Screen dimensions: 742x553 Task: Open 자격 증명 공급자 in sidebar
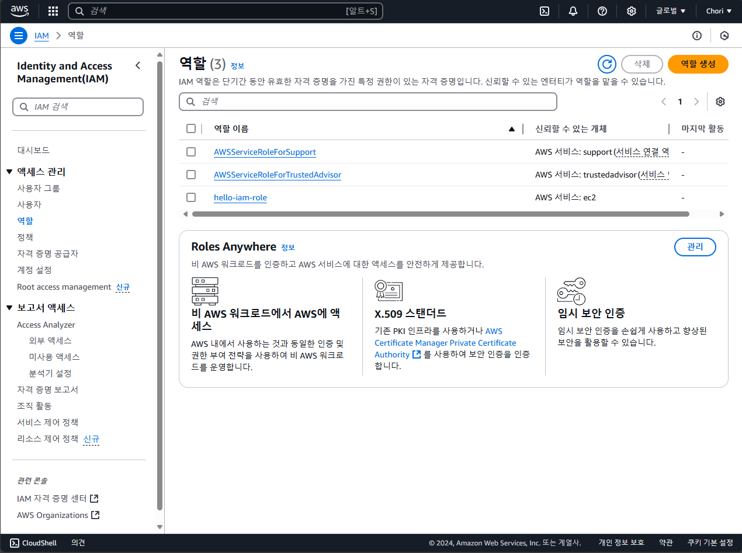click(x=47, y=253)
